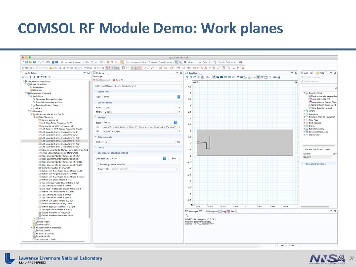Collapse the Size and Shape section
356x267 pixels.
(95, 103)
